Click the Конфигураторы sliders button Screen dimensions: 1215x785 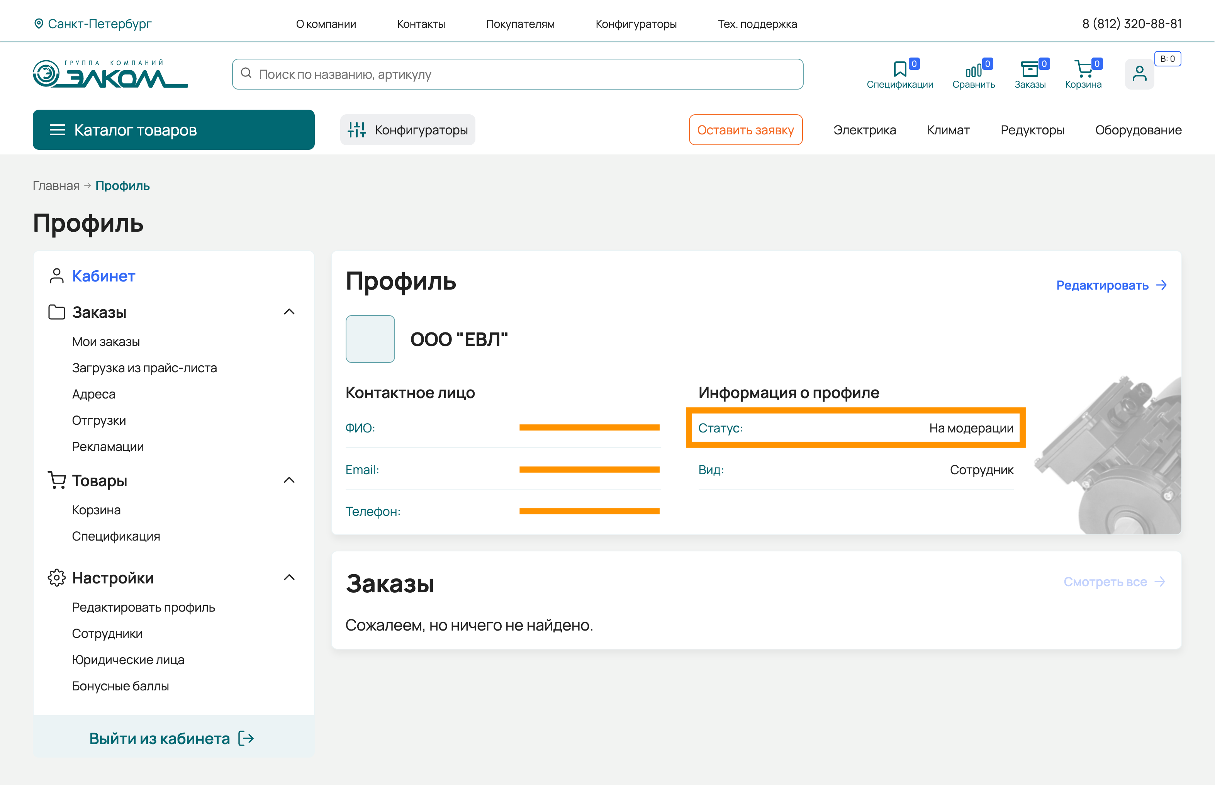(407, 130)
